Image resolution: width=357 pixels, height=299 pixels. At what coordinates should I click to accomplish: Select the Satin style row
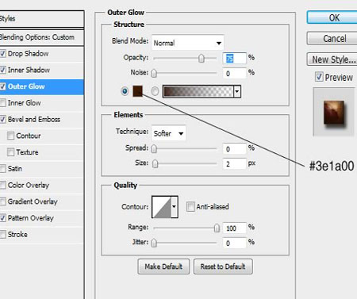pyautogui.click(x=42, y=168)
